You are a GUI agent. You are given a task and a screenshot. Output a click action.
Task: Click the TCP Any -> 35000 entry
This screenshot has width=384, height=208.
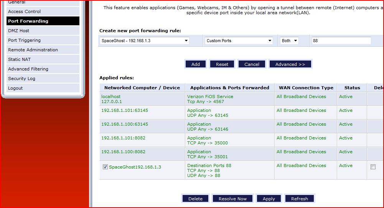[x=207, y=143]
